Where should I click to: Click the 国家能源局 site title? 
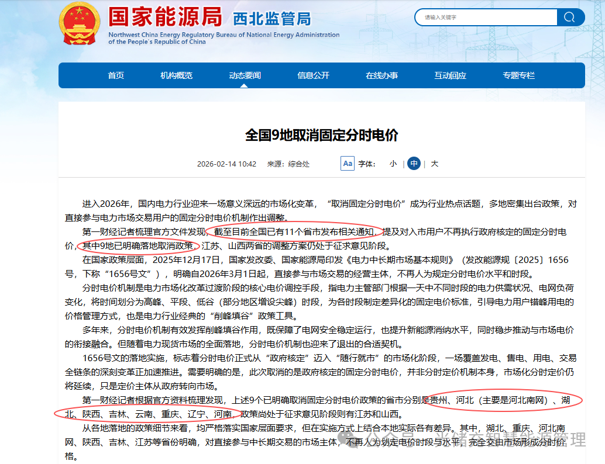point(166,18)
